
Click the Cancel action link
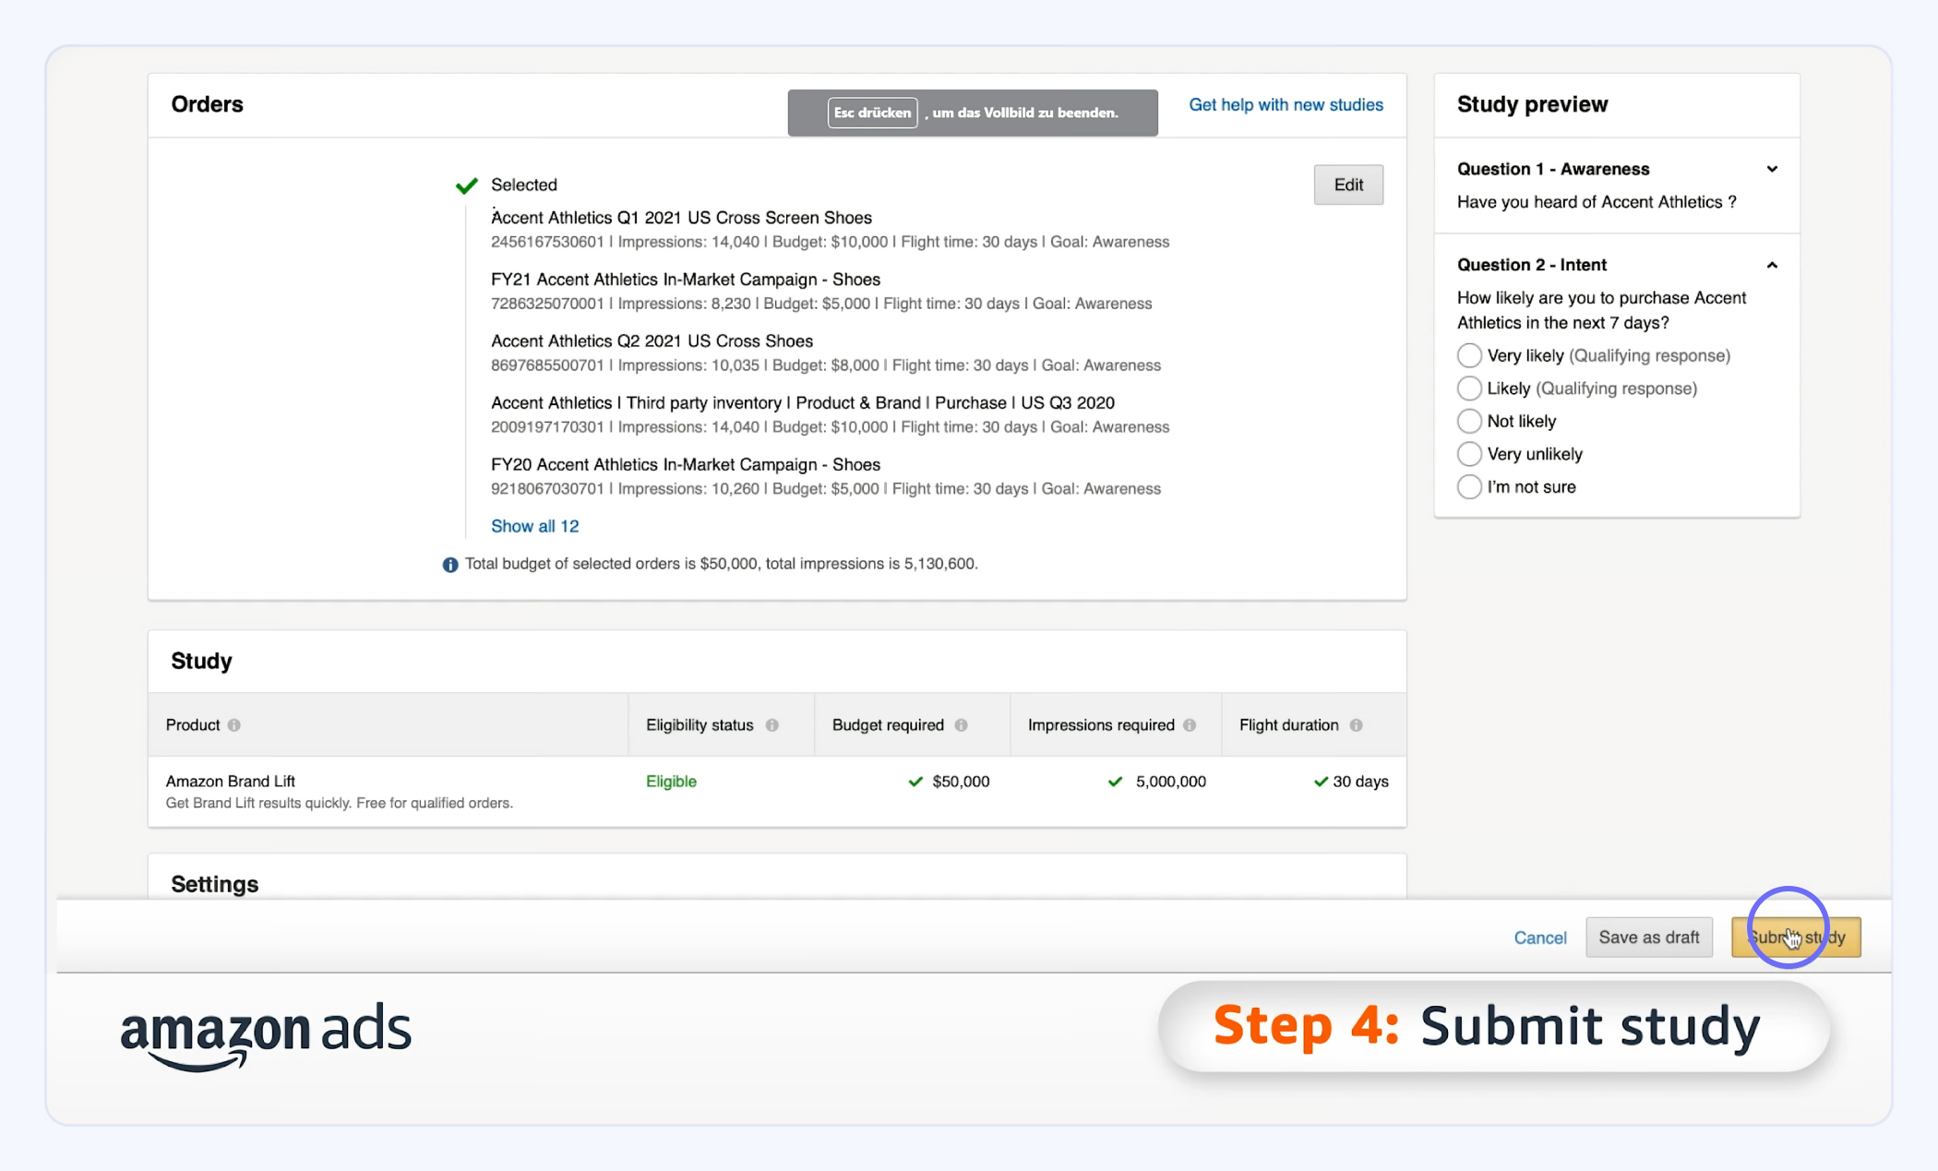(x=1541, y=938)
